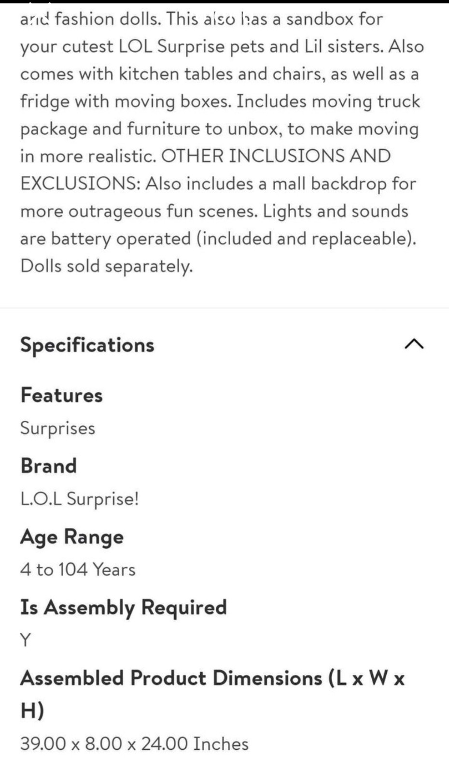This screenshot has width=449, height=773.
Task: Tap the Surprises feature value
Action: pos(57,429)
